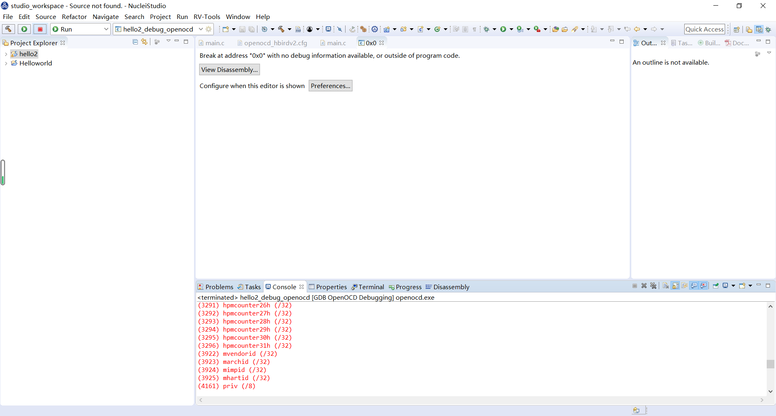Click the status bar tray icon
Screen dimensions: 776x416
(636, 410)
